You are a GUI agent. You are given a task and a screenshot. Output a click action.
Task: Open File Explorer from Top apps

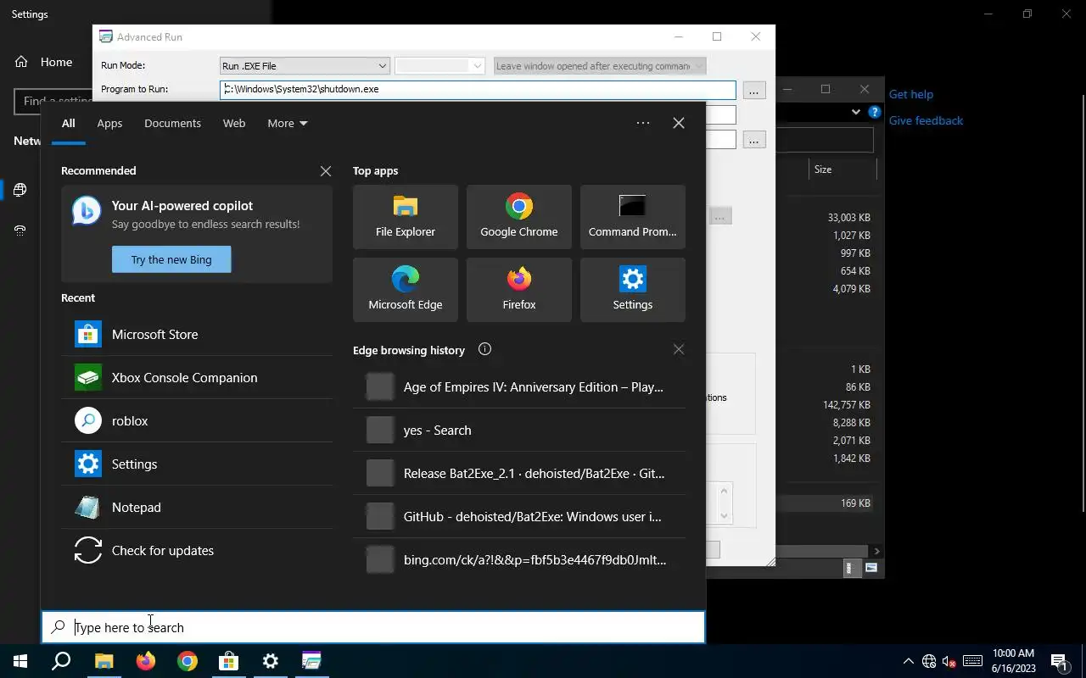point(406,217)
